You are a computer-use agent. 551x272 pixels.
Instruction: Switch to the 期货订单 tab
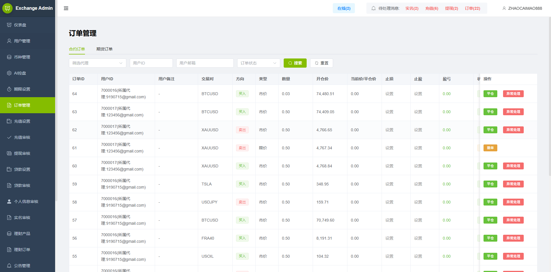coord(105,49)
